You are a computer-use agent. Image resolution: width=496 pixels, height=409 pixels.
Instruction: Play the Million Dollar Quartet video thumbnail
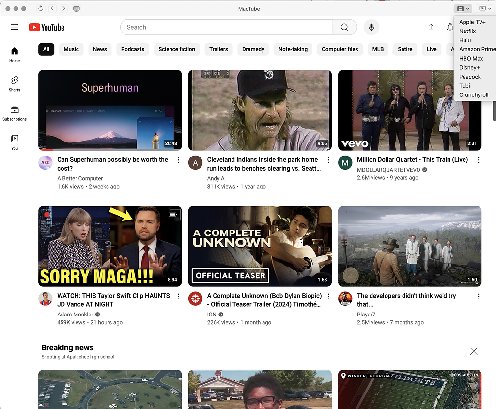point(410,110)
